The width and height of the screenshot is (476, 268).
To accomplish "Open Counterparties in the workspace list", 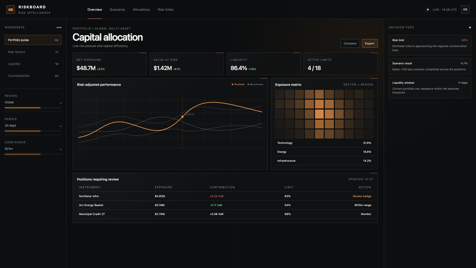I will (33, 76).
